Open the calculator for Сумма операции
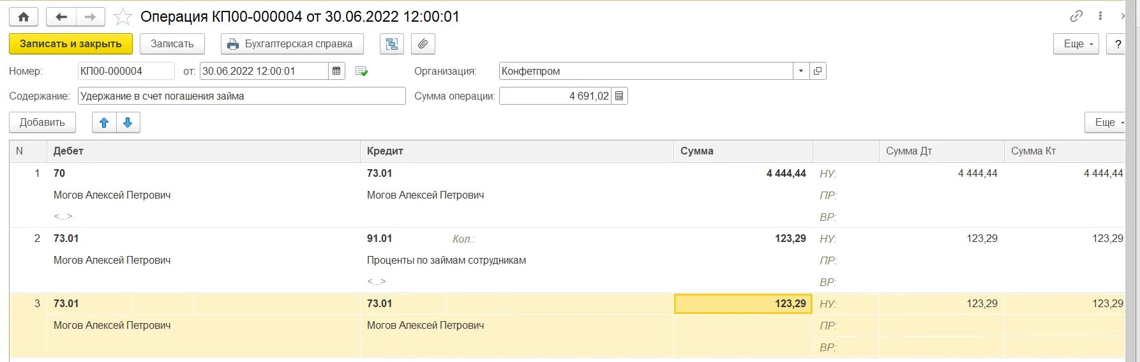Viewport: 1140px width, 362px height. (619, 96)
